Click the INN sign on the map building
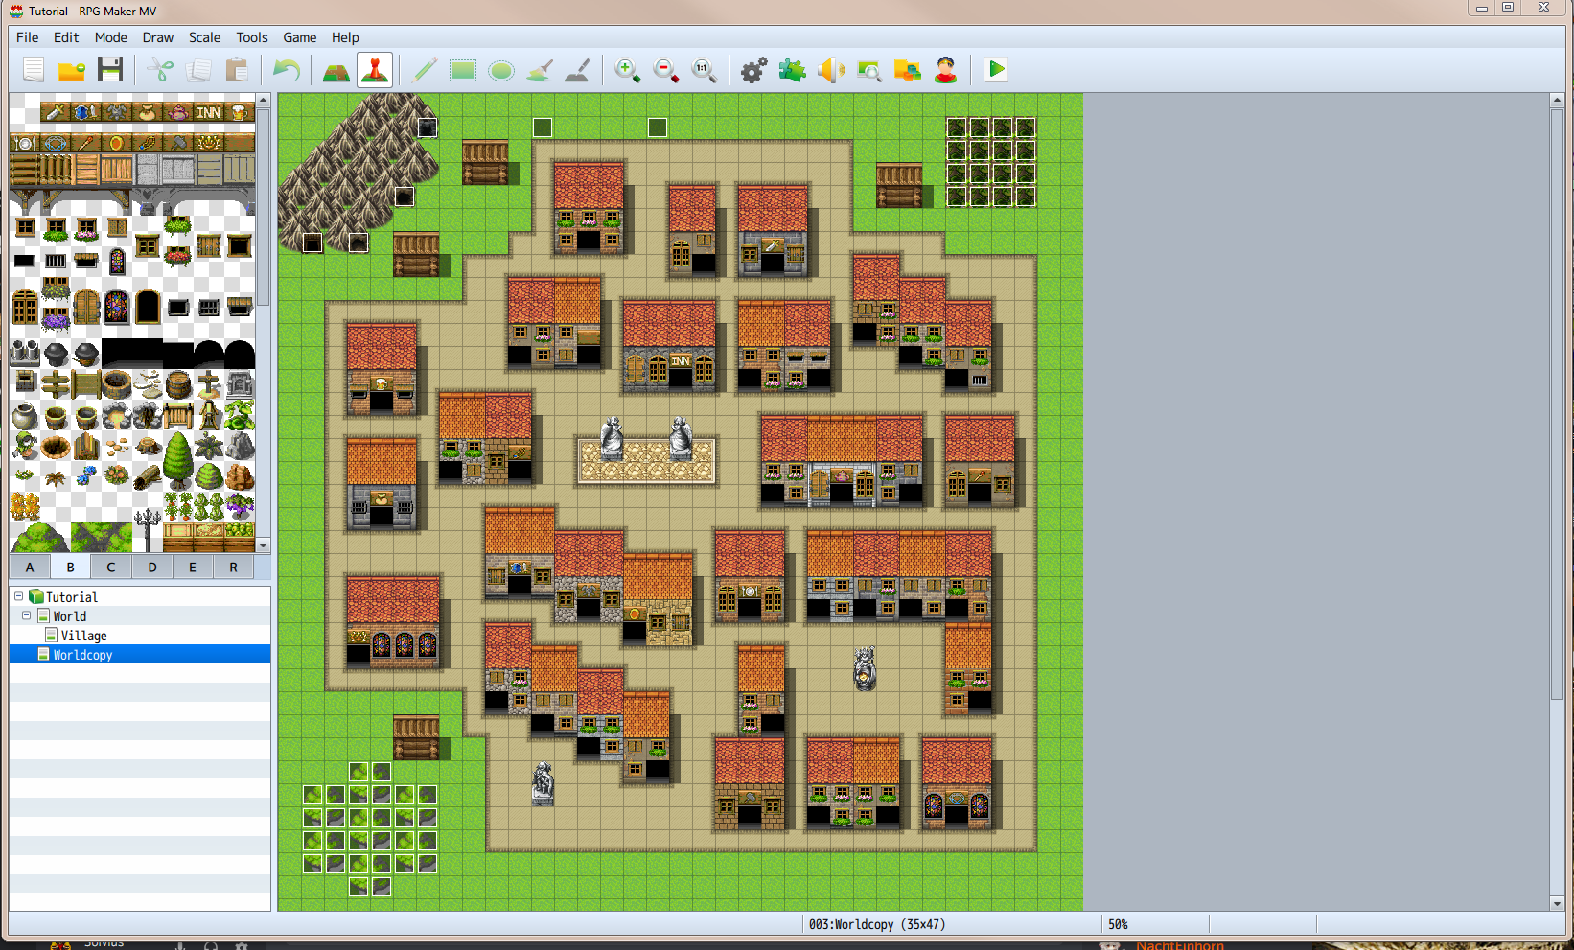This screenshot has height=950, width=1574. (681, 360)
